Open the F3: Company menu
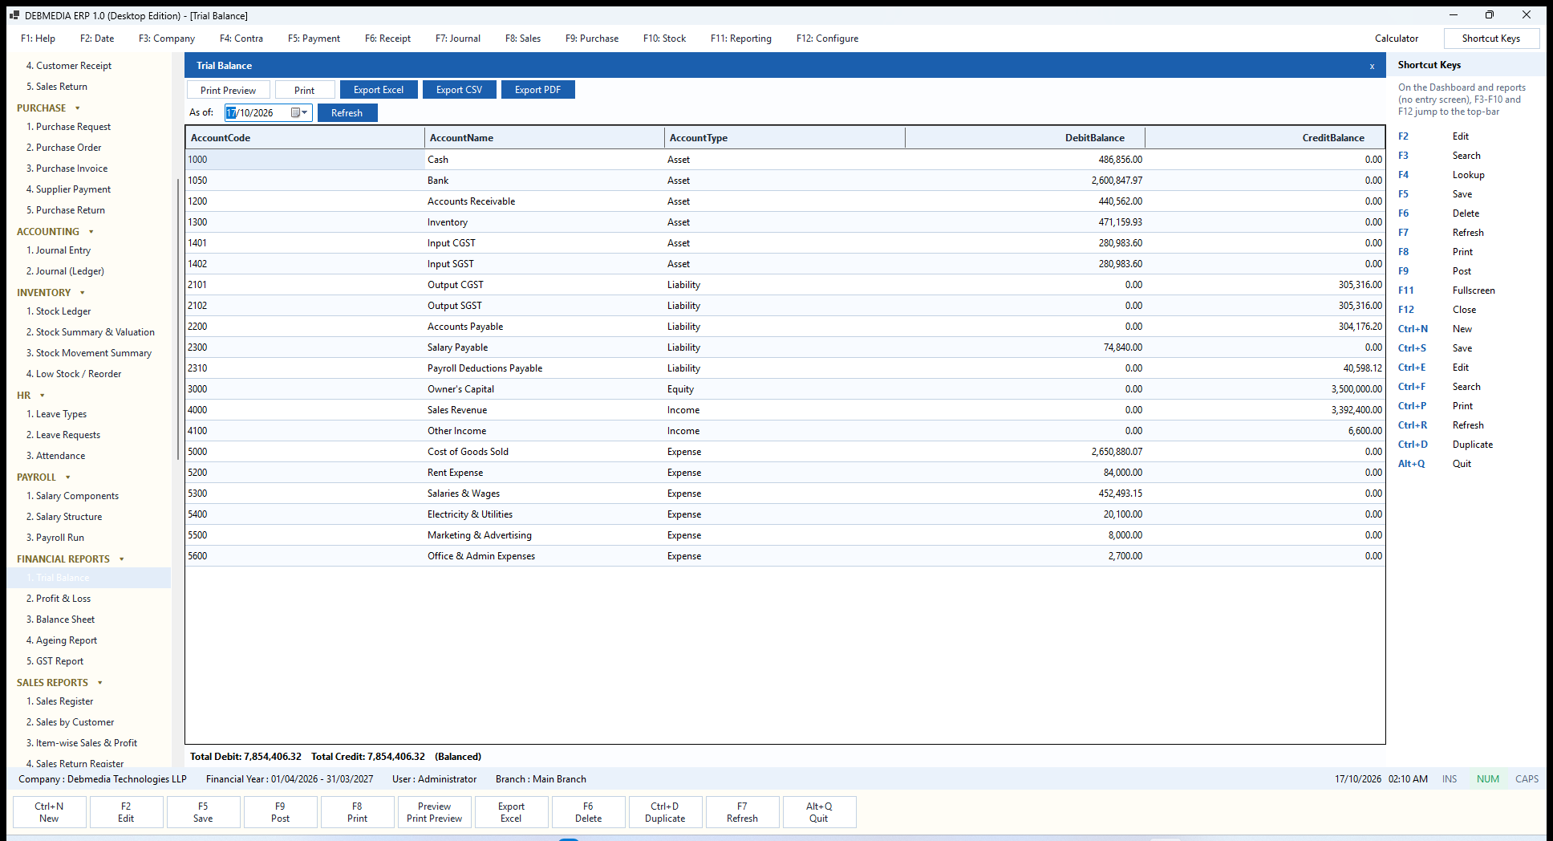1553x841 pixels. [167, 39]
